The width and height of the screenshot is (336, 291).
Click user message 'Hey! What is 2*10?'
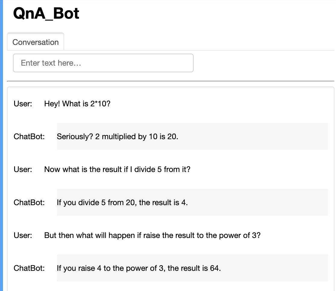pyautogui.click(x=77, y=104)
